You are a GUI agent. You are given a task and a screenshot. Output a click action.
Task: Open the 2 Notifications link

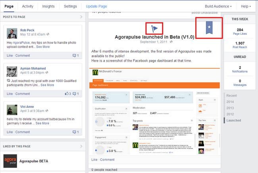pyautogui.click(x=240, y=70)
